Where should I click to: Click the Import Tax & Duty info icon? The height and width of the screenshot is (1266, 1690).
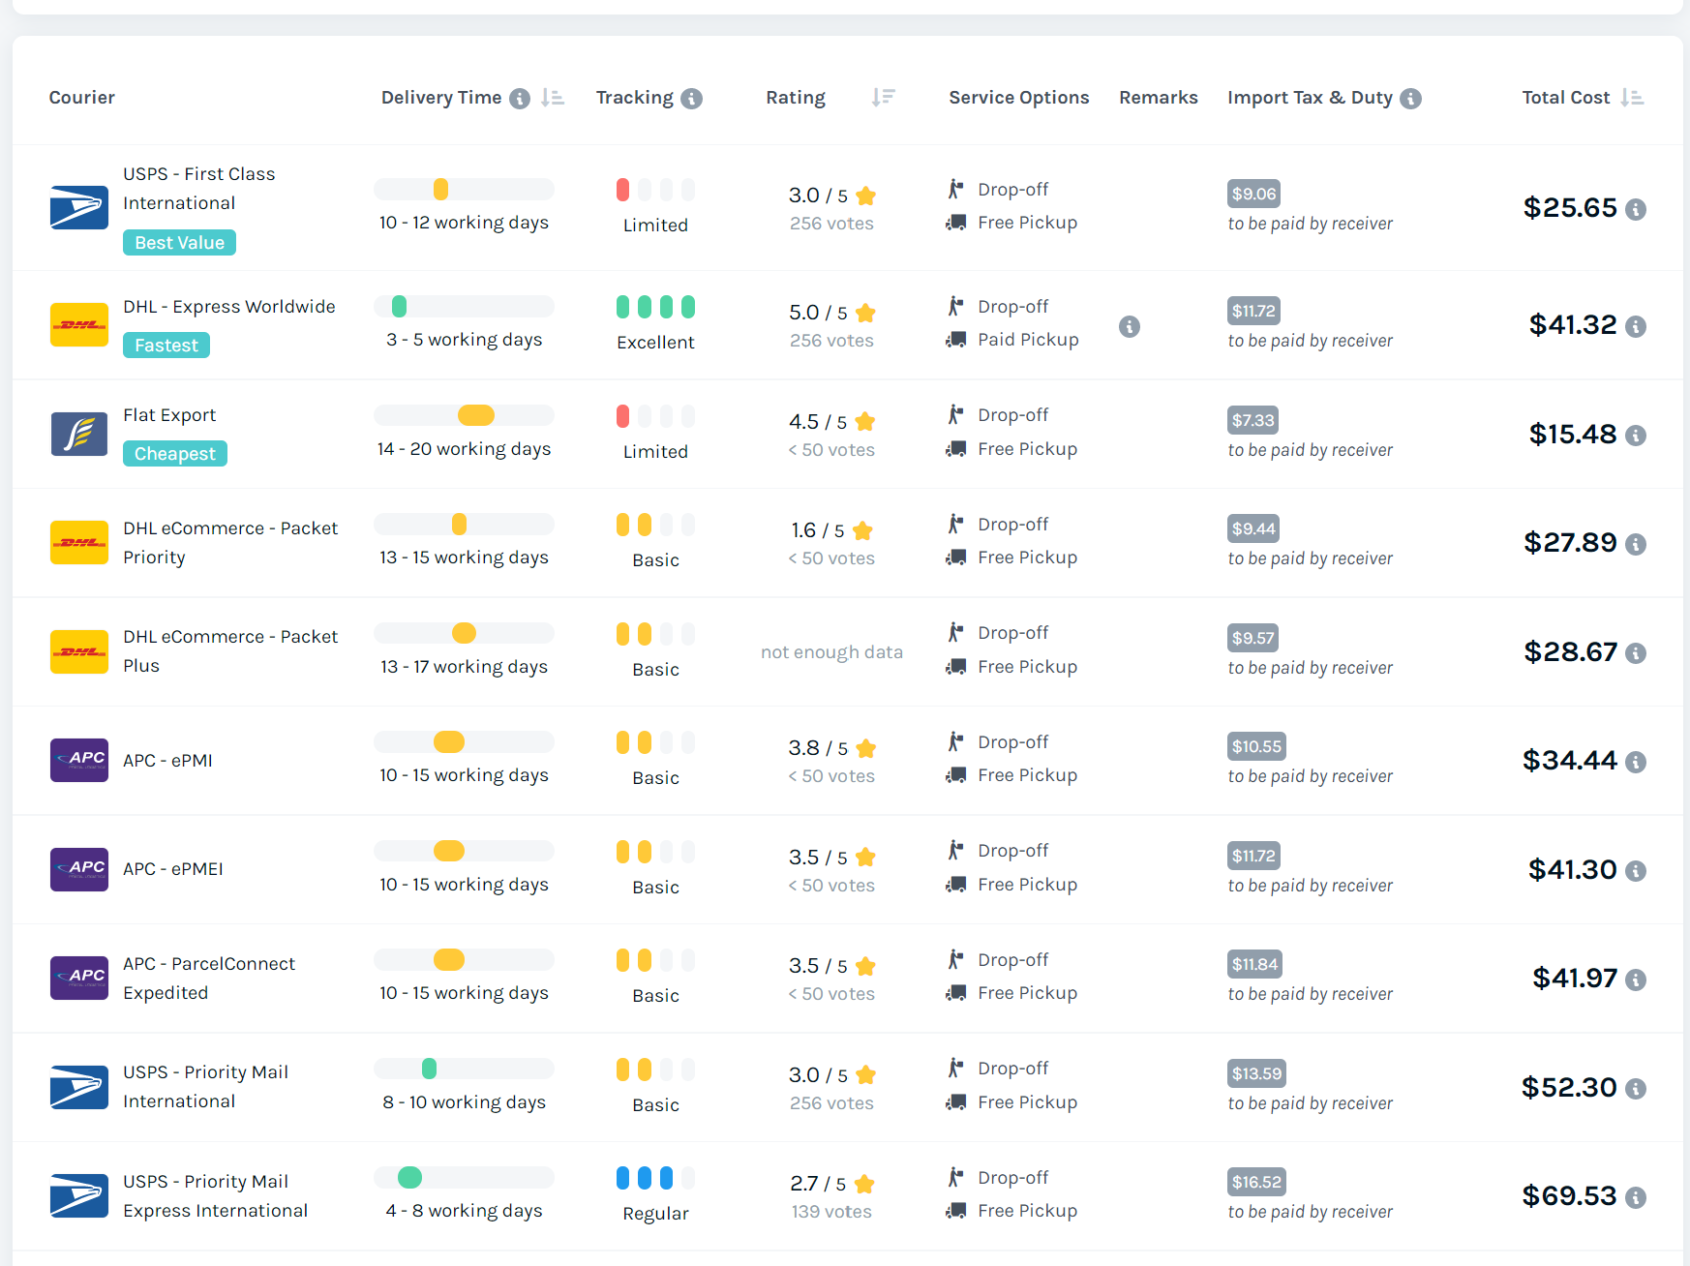[x=1411, y=99]
